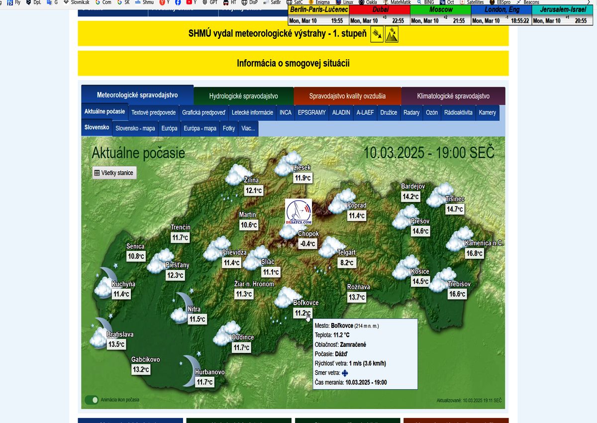Image resolution: width=597 pixels, height=423 pixels.
Task: Click the Všetky stanice button
Action: click(x=114, y=173)
